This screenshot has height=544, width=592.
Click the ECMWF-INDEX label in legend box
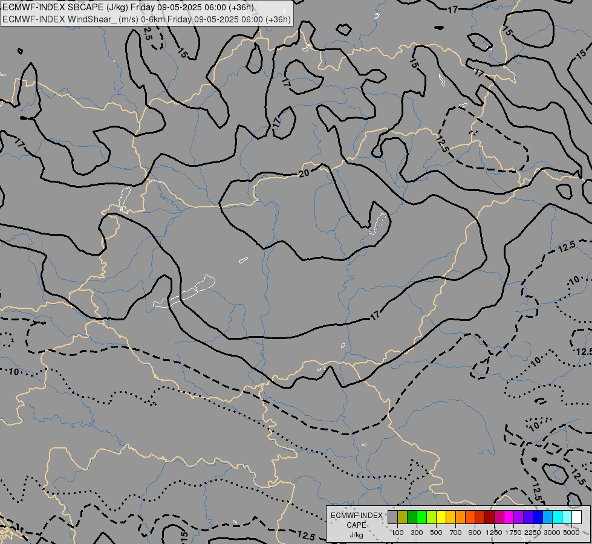pyautogui.click(x=356, y=516)
